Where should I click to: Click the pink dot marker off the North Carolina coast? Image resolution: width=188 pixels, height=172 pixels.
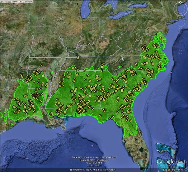[171, 72]
